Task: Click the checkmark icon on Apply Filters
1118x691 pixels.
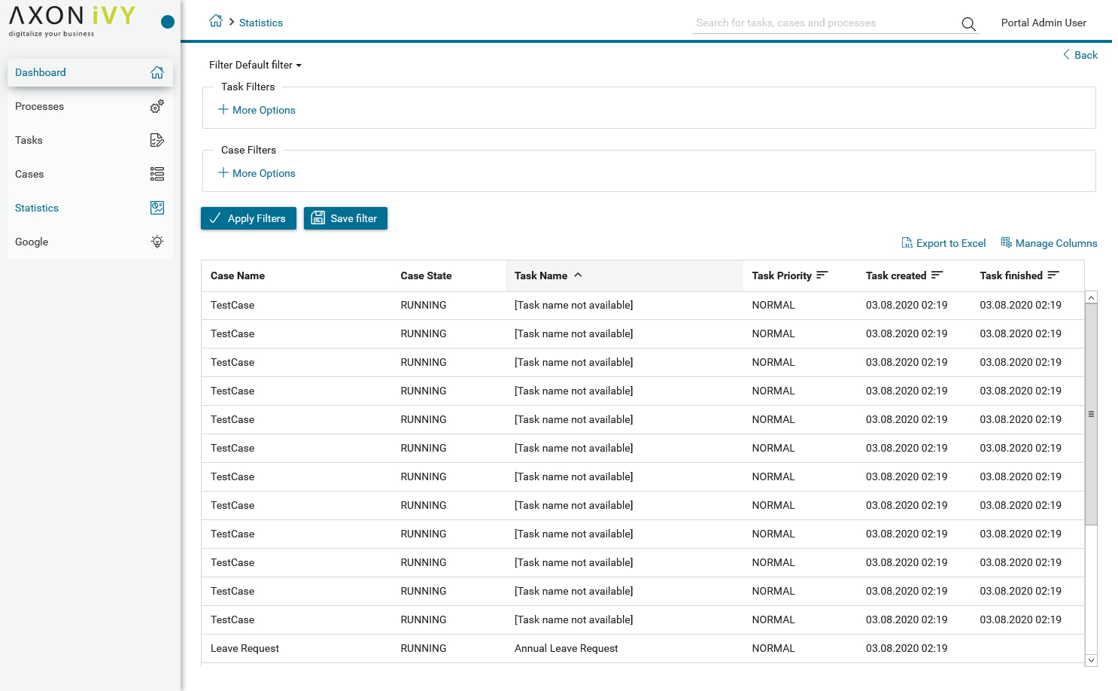Action: click(x=215, y=218)
